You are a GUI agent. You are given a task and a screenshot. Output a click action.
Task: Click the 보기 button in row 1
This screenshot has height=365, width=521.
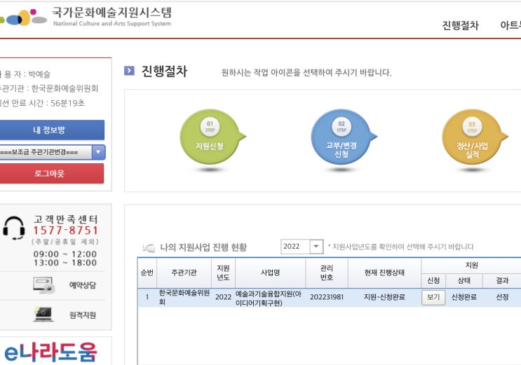tap(433, 297)
